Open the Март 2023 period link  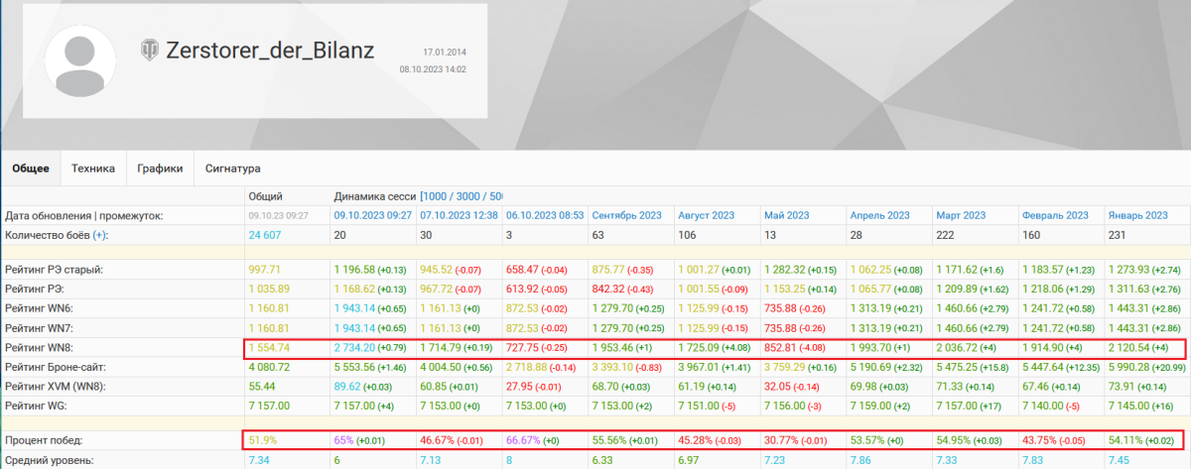(961, 215)
